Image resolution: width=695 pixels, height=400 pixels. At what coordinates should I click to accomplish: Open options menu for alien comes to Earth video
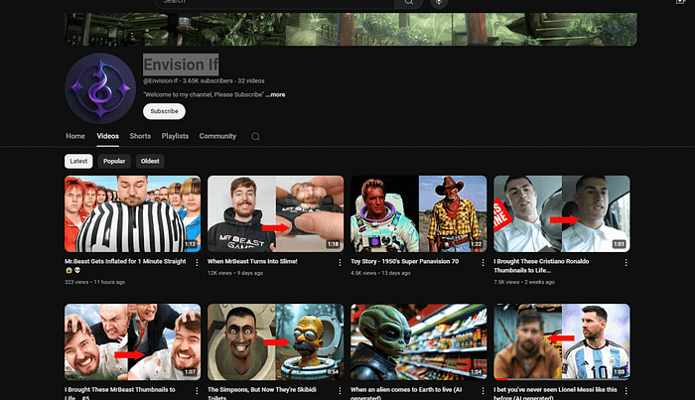pyautogui.click(x=484, y=391)
